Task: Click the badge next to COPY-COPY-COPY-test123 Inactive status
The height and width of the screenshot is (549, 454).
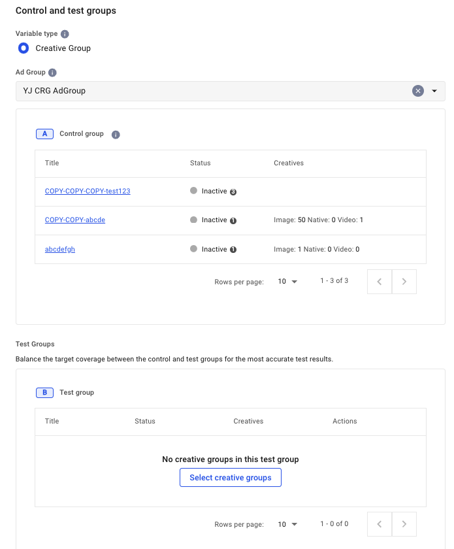Action: [x=233, y=192]
